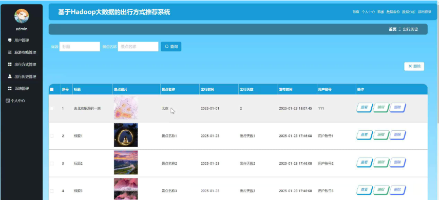Click the timestamp 2025-01-23 18:07:45

pos(295,109)
